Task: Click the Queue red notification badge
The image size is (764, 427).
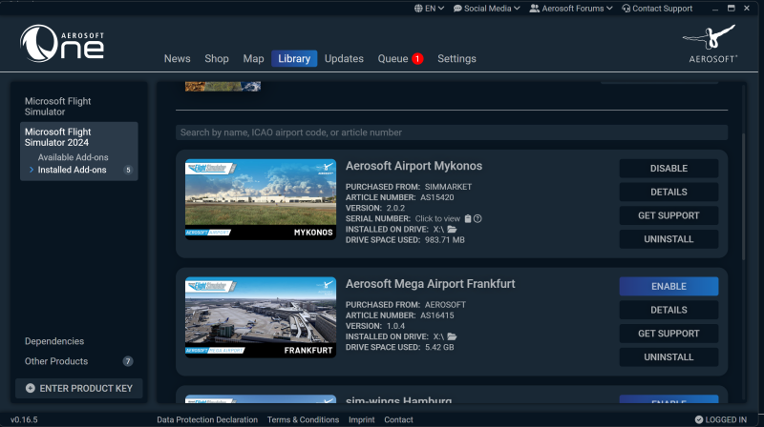Action: pos(417,59)
